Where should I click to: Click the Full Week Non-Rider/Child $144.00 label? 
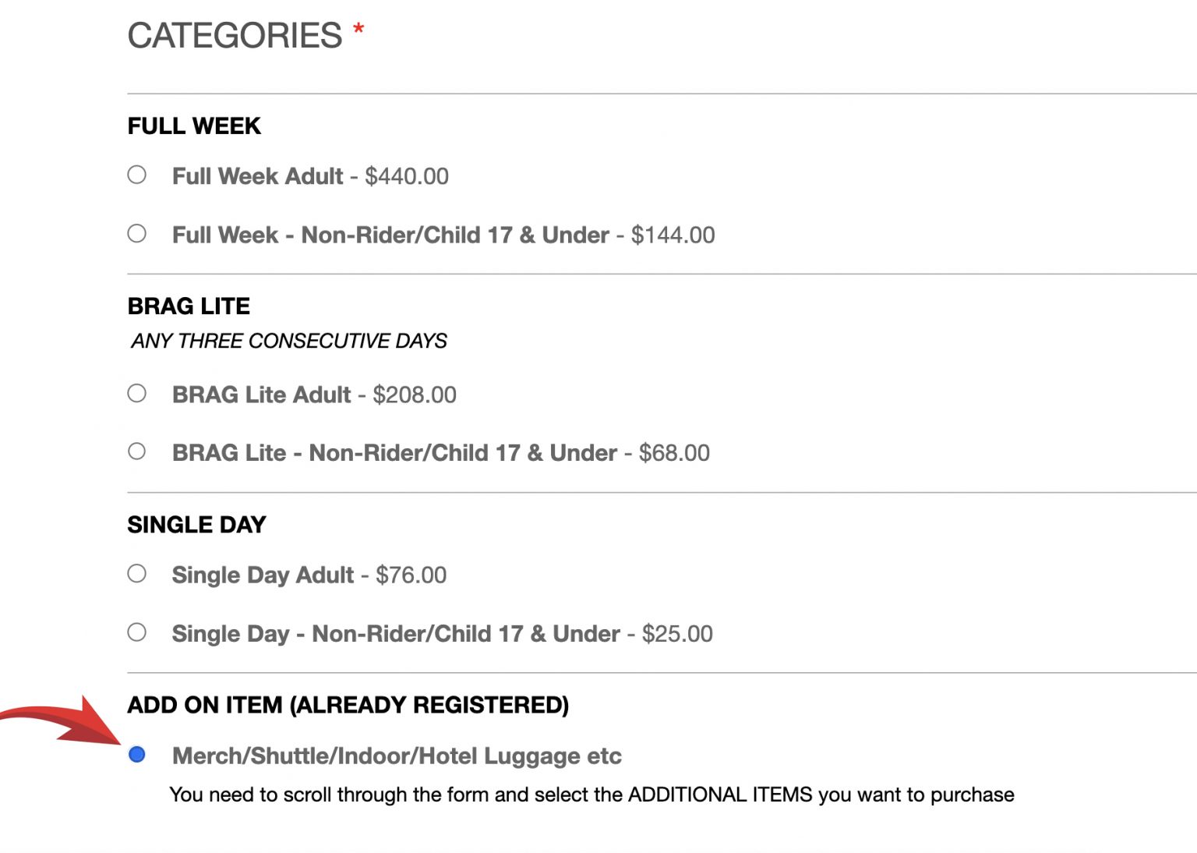[443, 235]
